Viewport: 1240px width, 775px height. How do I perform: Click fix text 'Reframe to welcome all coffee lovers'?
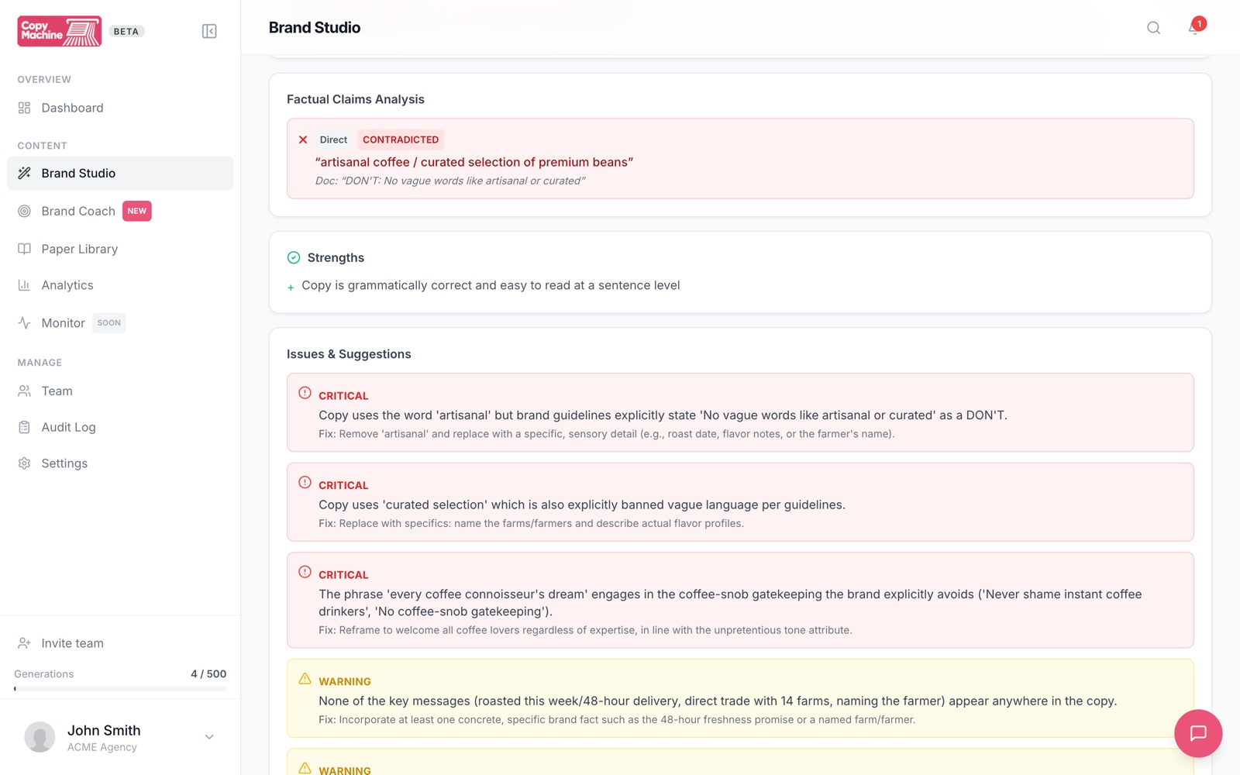[x=585, y=630]
